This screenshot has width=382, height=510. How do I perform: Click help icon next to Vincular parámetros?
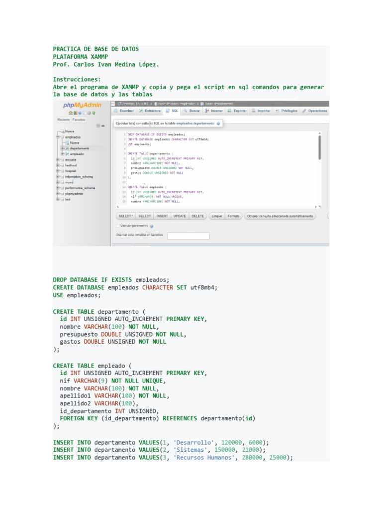[152, 226]
